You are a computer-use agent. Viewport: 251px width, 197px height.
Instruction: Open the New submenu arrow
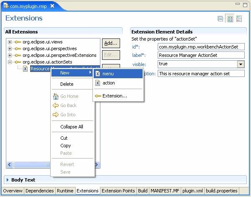point(90,72)
